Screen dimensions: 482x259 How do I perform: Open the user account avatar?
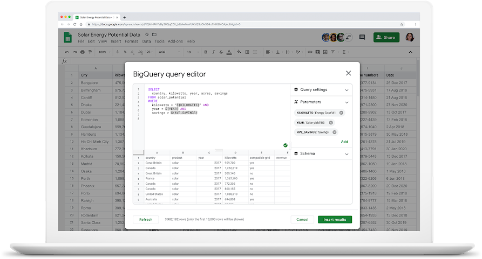[x=410, y=37]
